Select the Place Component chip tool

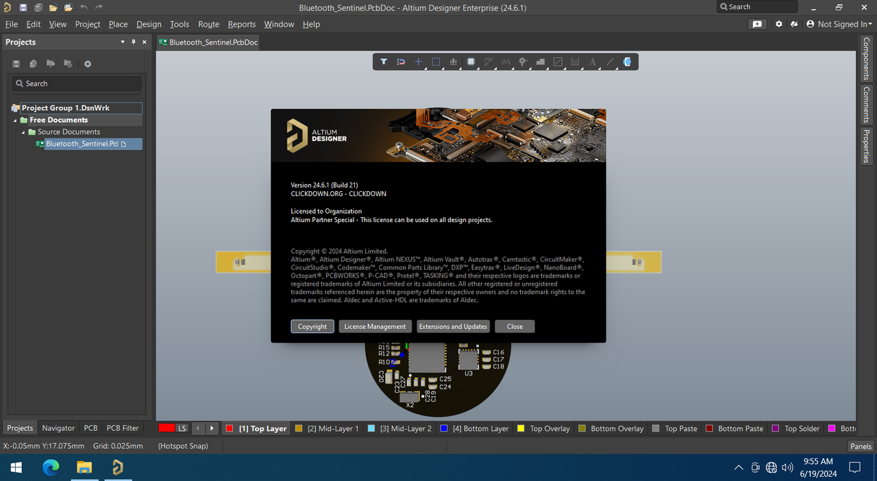pos(471,62)
